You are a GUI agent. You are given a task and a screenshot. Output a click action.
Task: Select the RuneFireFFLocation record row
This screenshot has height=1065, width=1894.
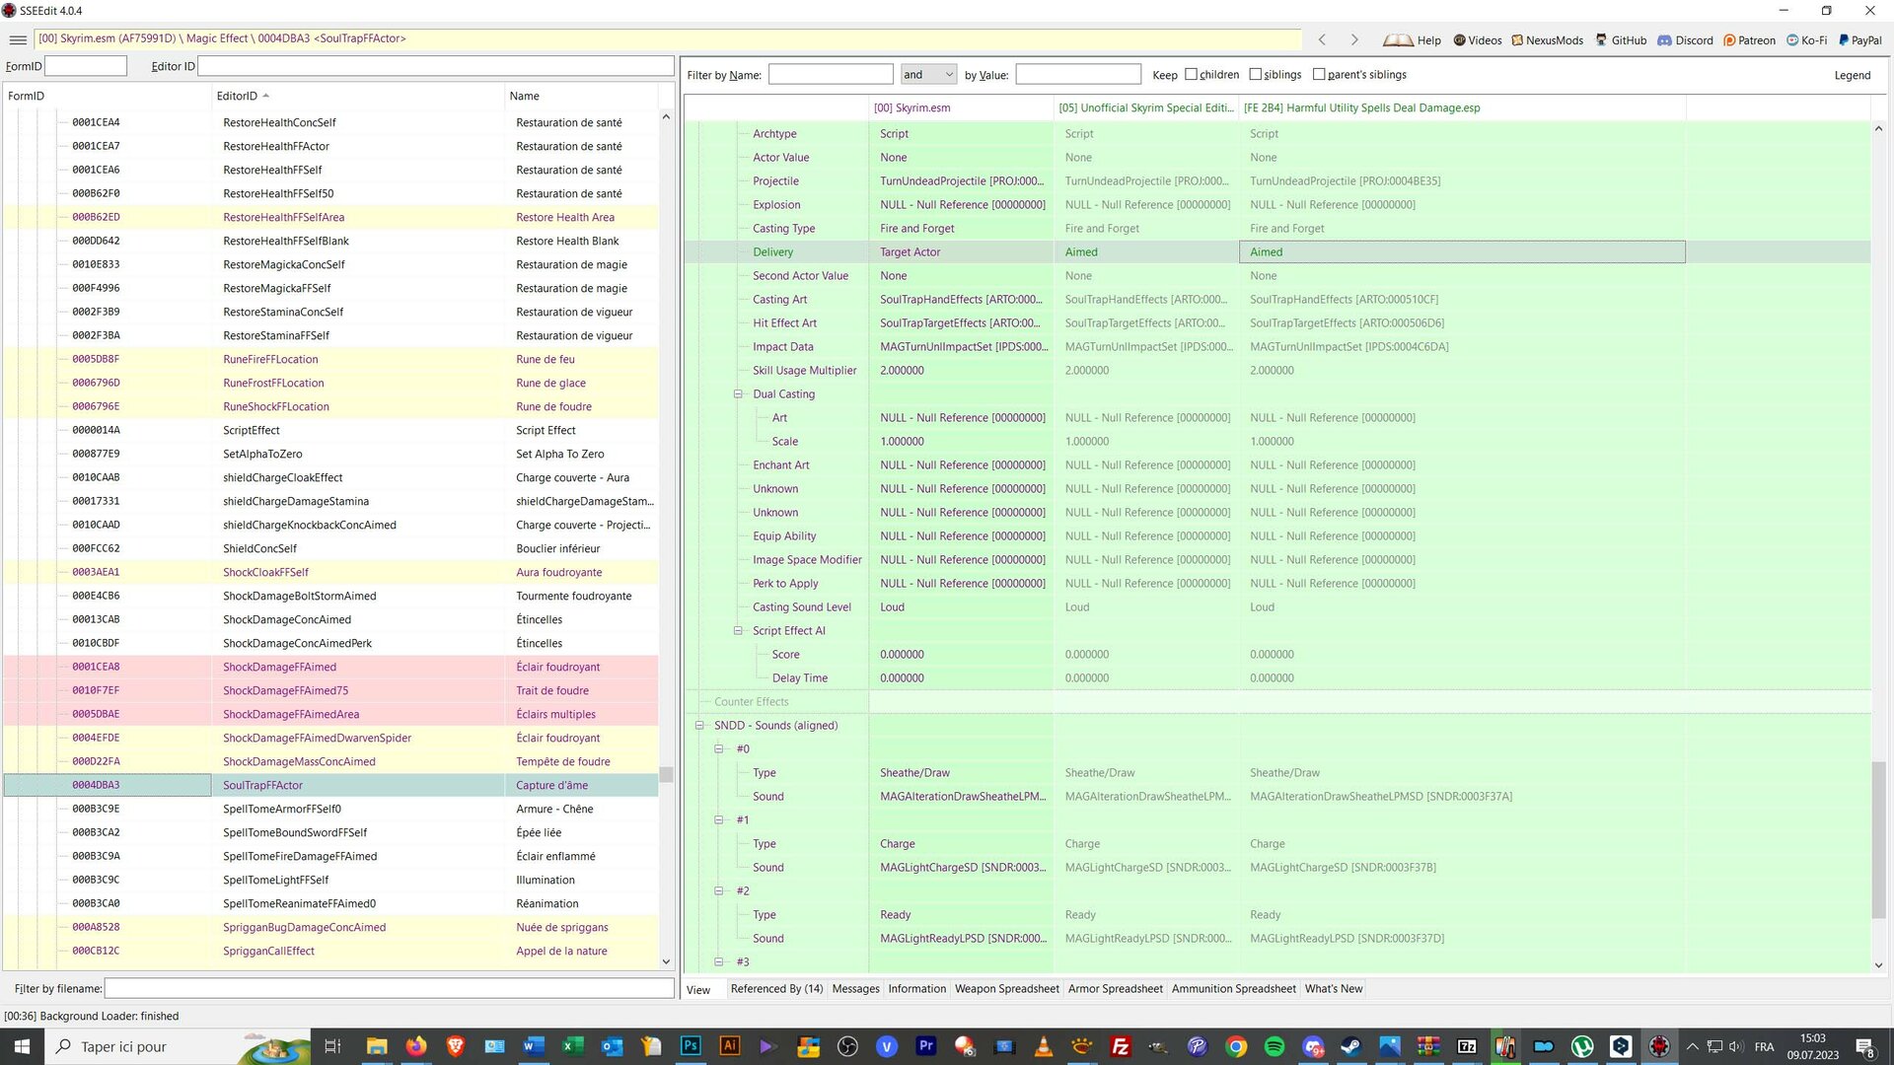tap(330, 359)
